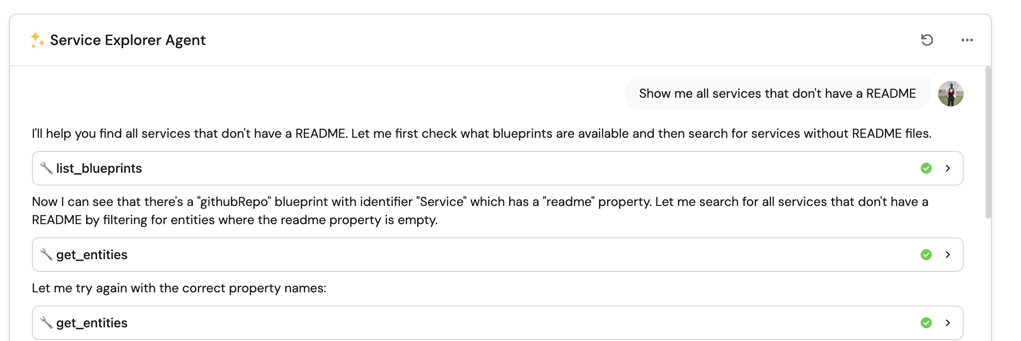The height and width of the screenshot is (341, 1021).
Task: Click the green success check on list_blueprints
Action: coord(926,168)
